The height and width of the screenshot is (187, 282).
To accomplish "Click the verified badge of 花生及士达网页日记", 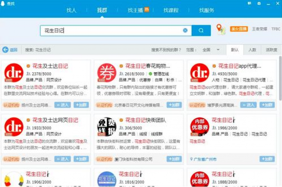I will pyautogui.click(x=28, y=120).
